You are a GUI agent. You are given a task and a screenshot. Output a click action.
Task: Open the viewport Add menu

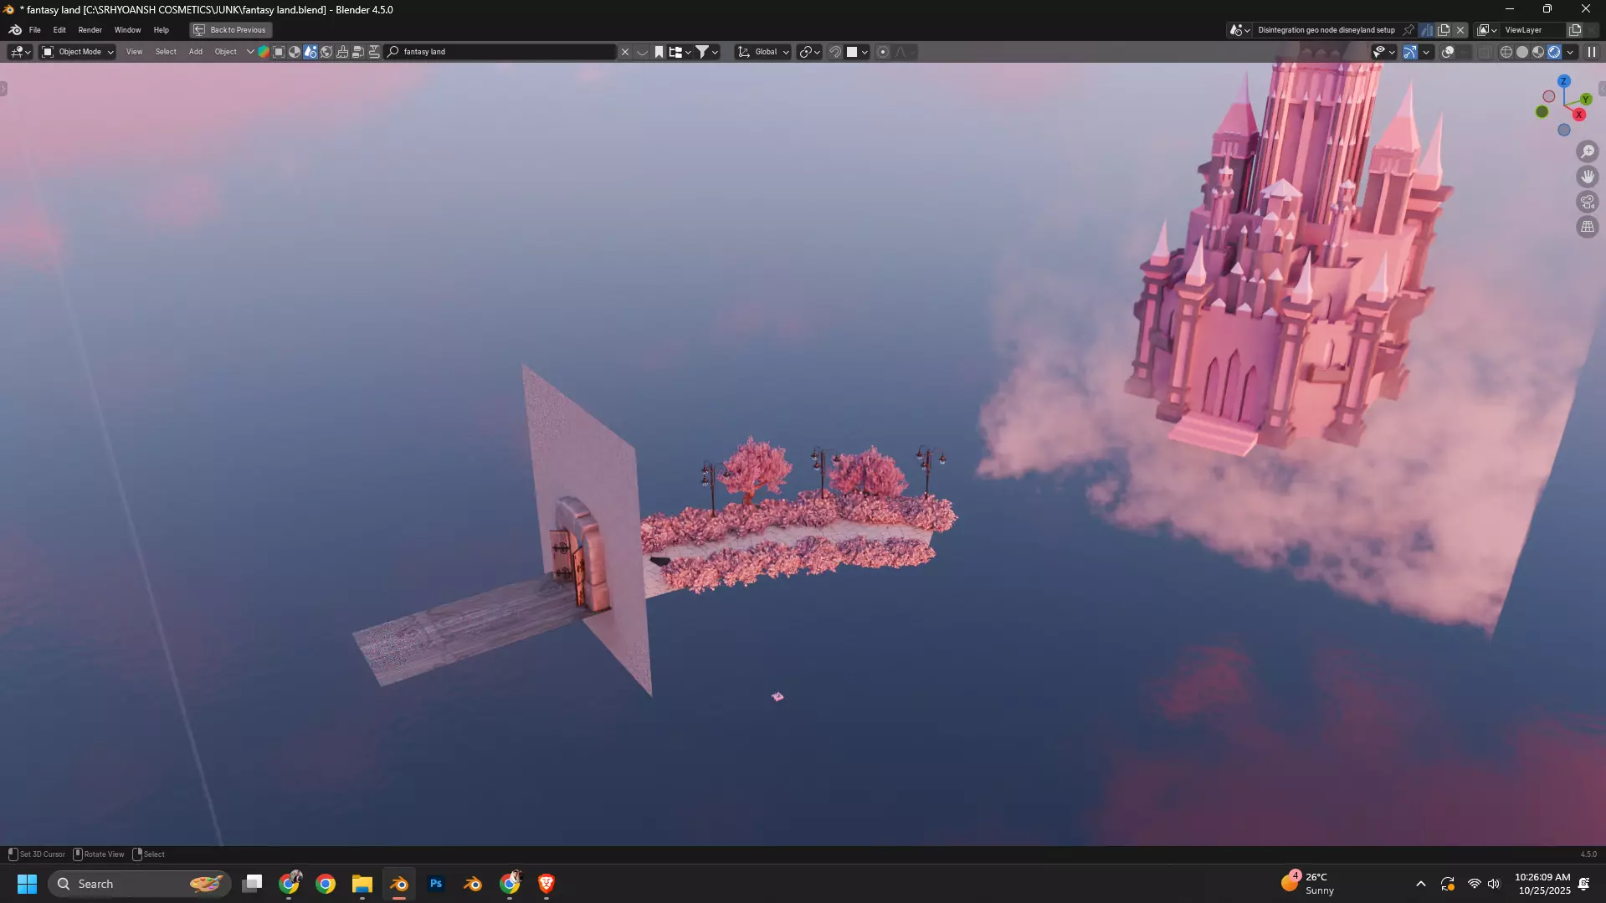(x=196, y=52)
